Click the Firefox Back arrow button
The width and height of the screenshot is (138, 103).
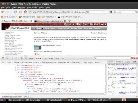(3, 12)
